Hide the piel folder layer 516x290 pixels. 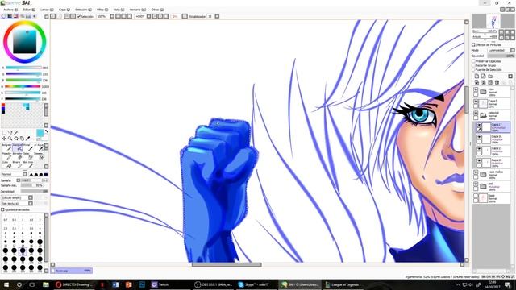click(476, 184)
